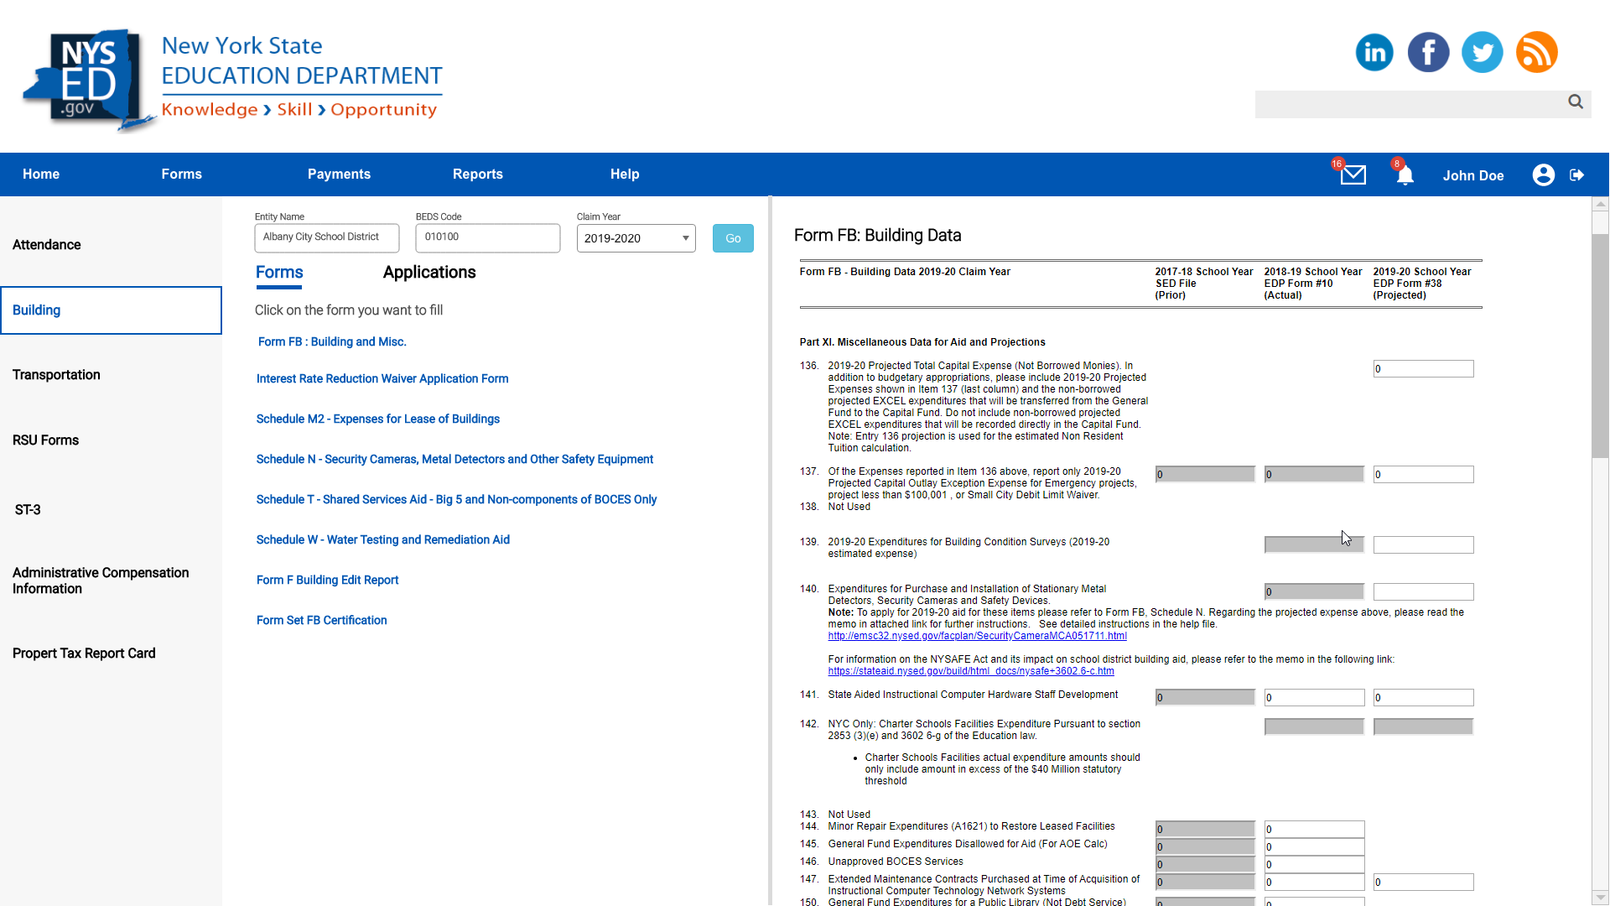The image size is (1610, 906).
Task: Click the scrollbar down arrow
Action: 1600,898
